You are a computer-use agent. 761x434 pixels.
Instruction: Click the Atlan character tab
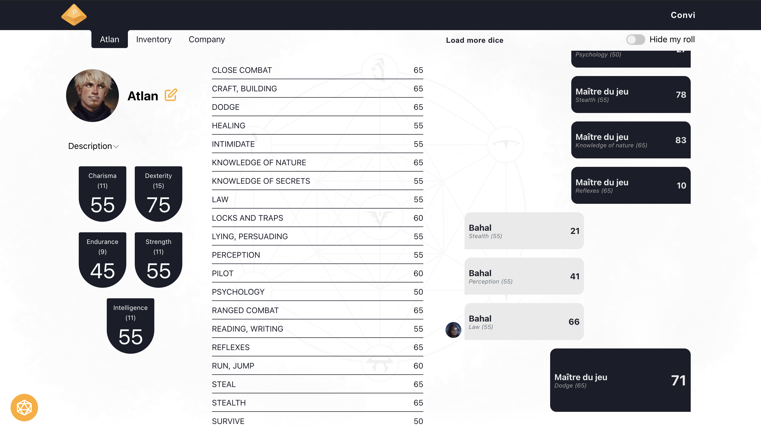point(109,39)
